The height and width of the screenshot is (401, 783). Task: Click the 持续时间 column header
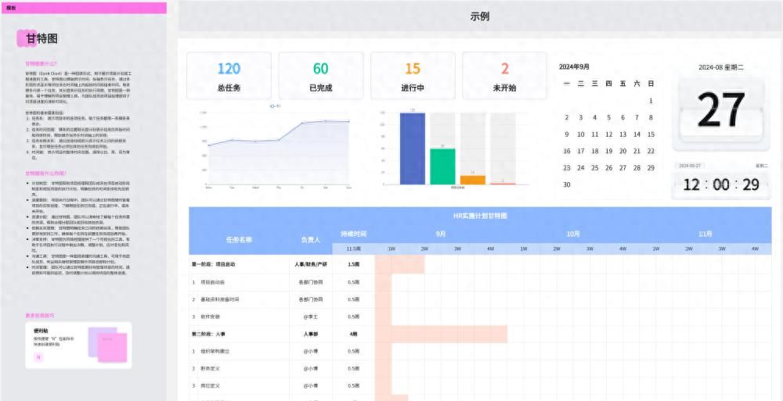(354, 234)
